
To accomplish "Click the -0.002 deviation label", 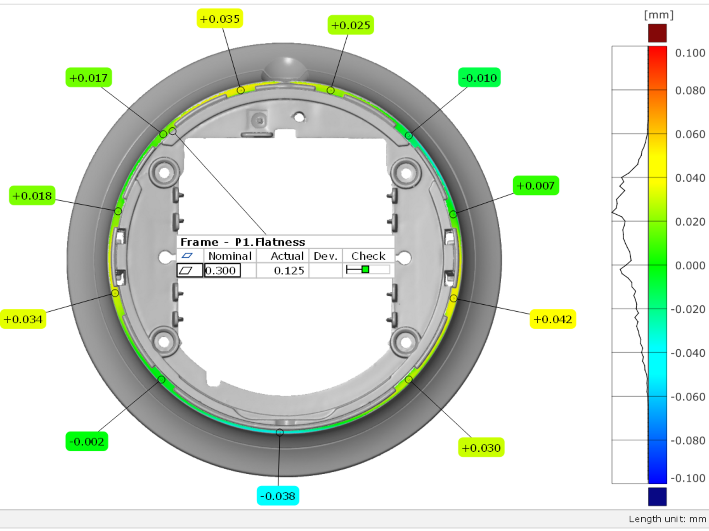I will pyautogui.click(x=87, y=441).
